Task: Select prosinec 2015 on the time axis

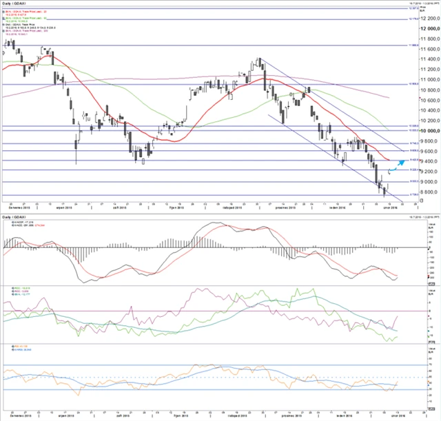Action: coord(284,207)
